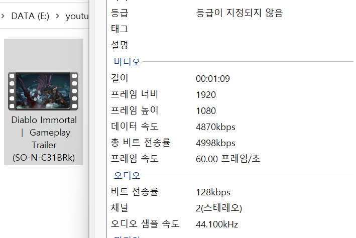
Task: Click the 총 비트 전송률 label
Action: coord(141,143)
